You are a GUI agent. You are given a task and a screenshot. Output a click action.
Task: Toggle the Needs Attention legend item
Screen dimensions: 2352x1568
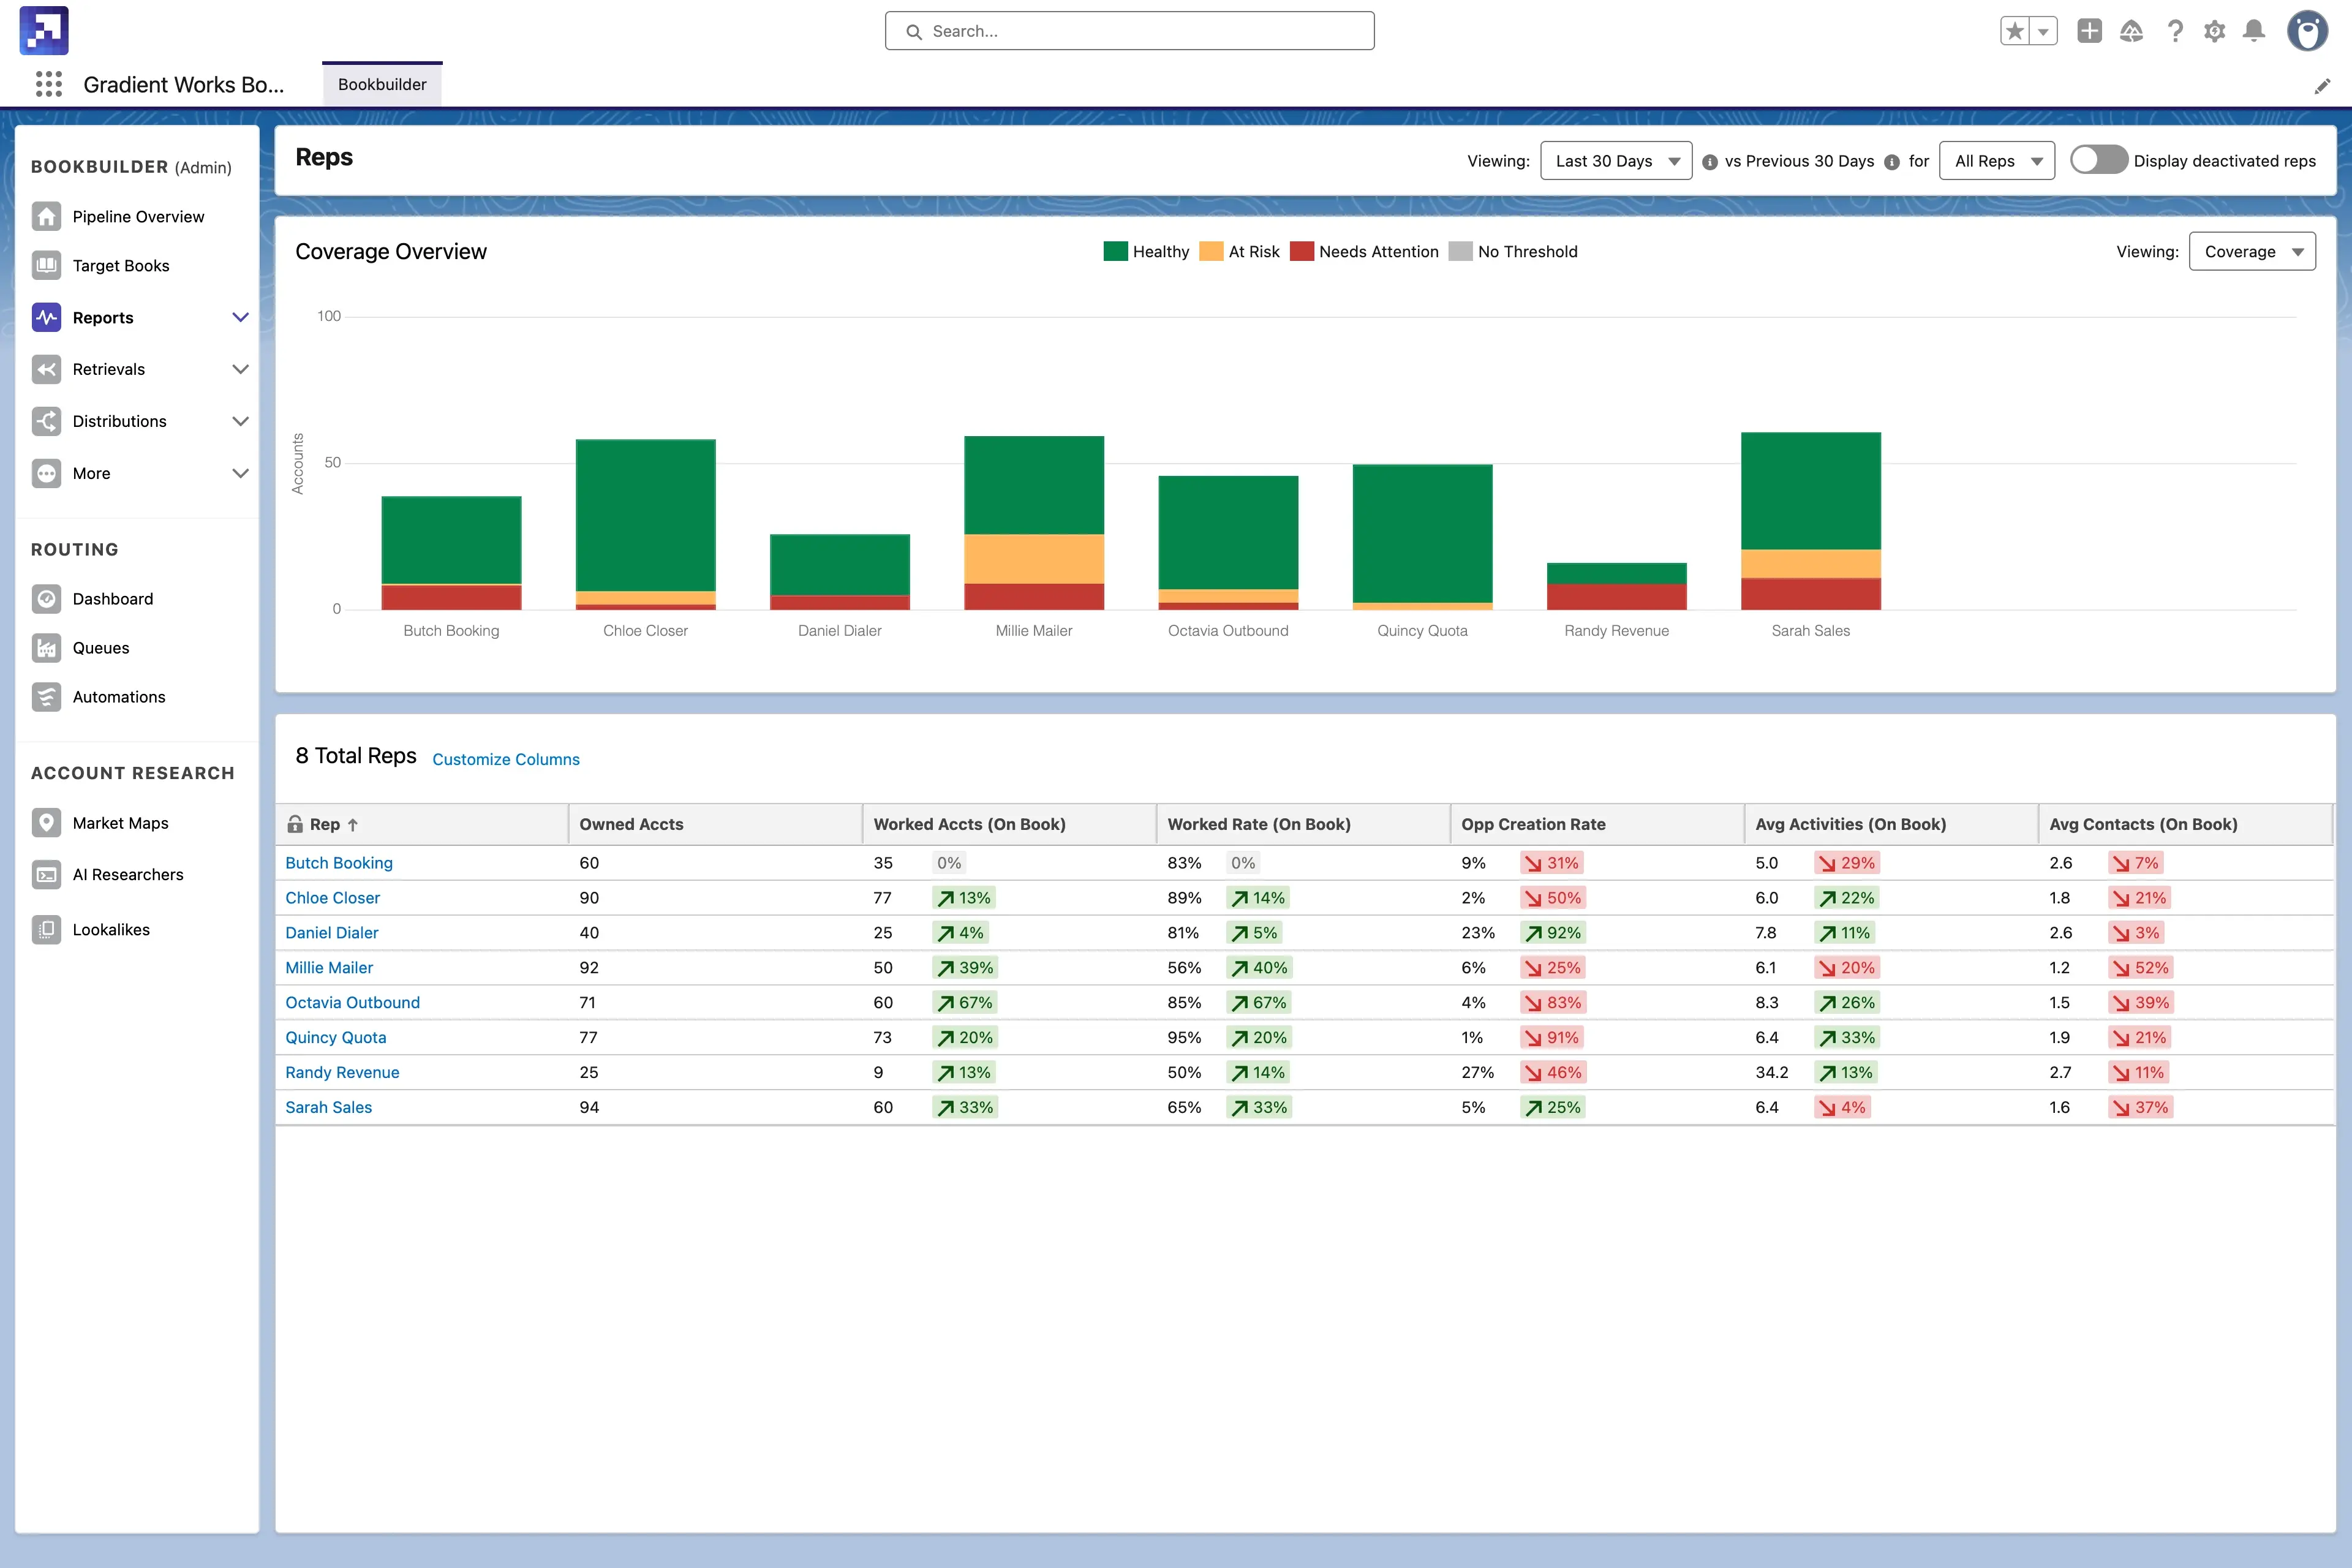[x=1365, y=252]
